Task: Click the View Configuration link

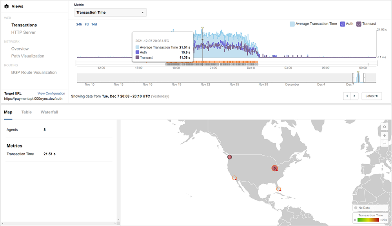Action: [x=51, y=93]
